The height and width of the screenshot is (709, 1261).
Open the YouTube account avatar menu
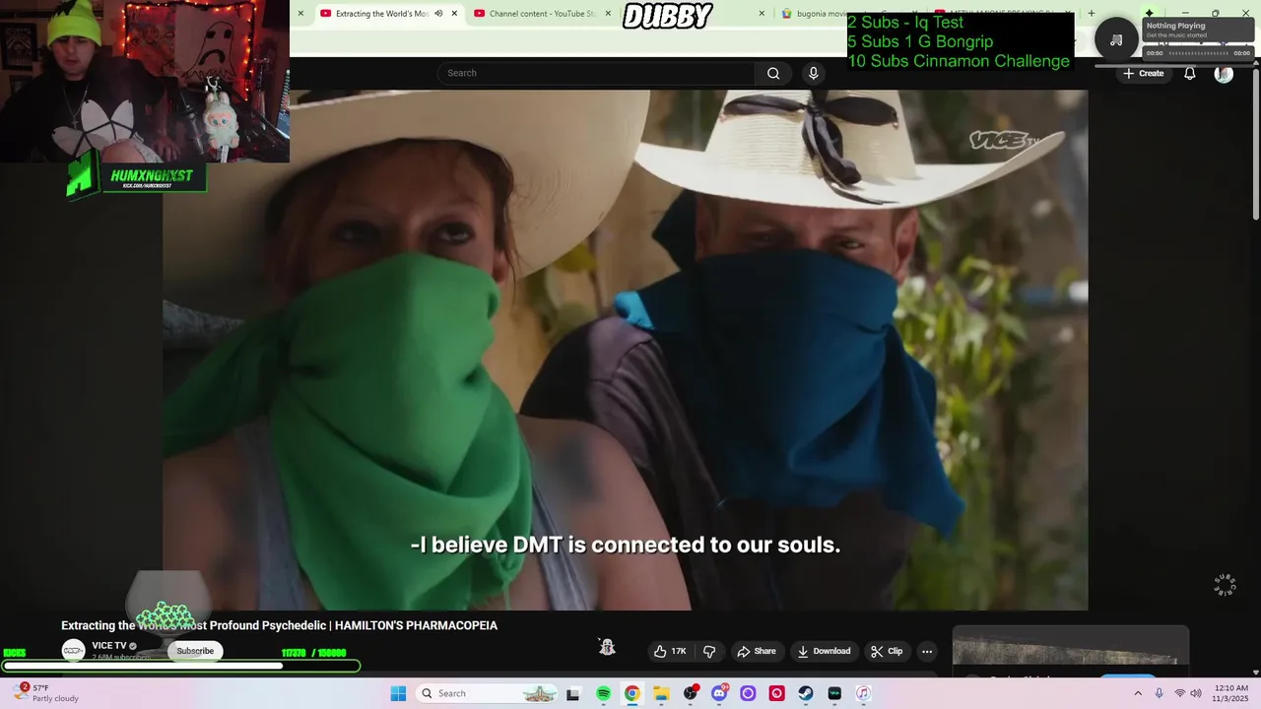(x=1224, y=74)
